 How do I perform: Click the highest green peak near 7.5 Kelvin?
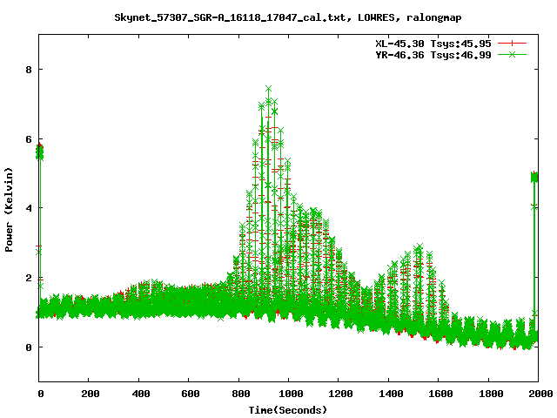pyautogui.click(x=269, y=89)
